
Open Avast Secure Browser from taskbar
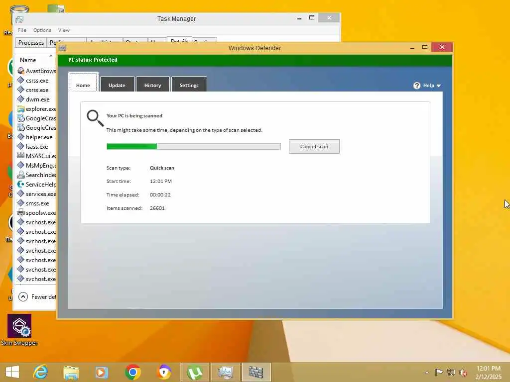[163, 372]
